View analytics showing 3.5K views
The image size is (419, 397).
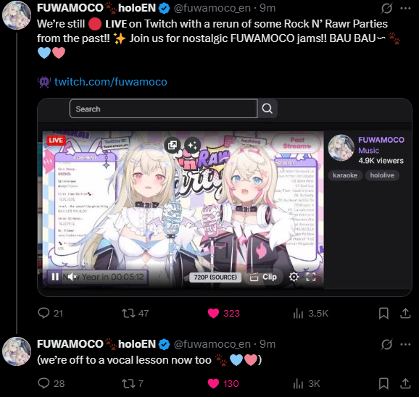pos(310,313)
